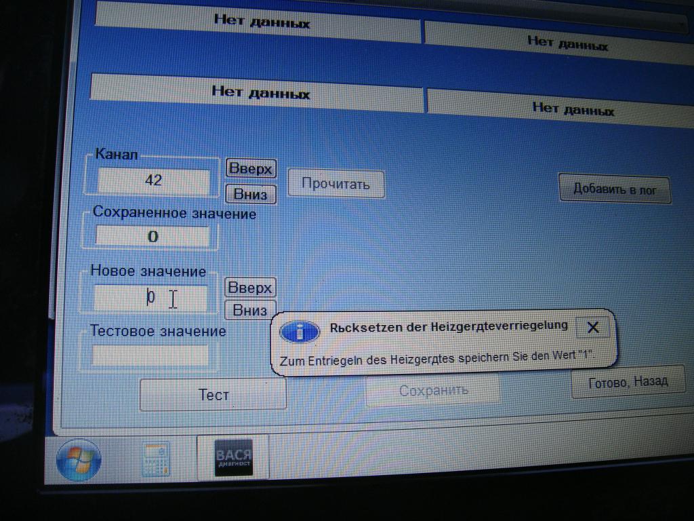694x521 pixels.
Task: Focus the Новое значение input field
Action: pos(150,297)
